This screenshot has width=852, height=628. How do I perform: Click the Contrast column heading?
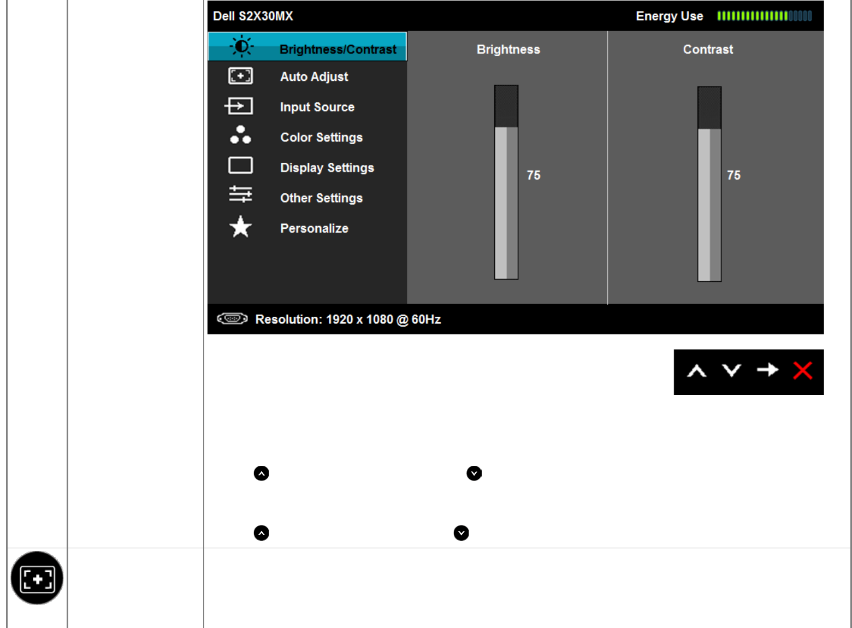pyautogui.click(x=708, y=50)
